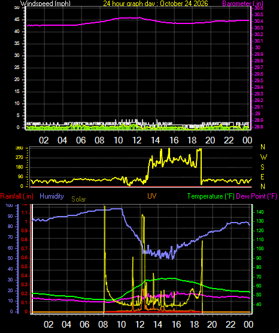The height and width of the screenshot is (333, 279).
Task: Click the '360' wind direction axis value
Action: [x=19, y=148]
